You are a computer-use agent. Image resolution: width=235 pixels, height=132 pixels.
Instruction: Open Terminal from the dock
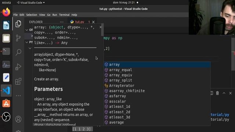pos(6,51)
